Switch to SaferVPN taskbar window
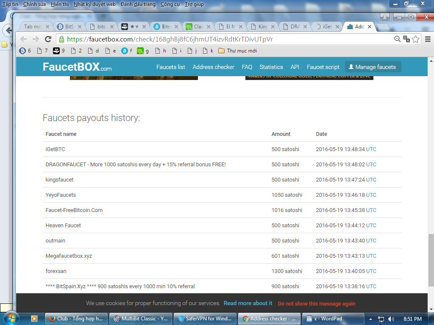The width and height of the screenshot is (434, 325). pyautogui.click(x=205, y=319)
